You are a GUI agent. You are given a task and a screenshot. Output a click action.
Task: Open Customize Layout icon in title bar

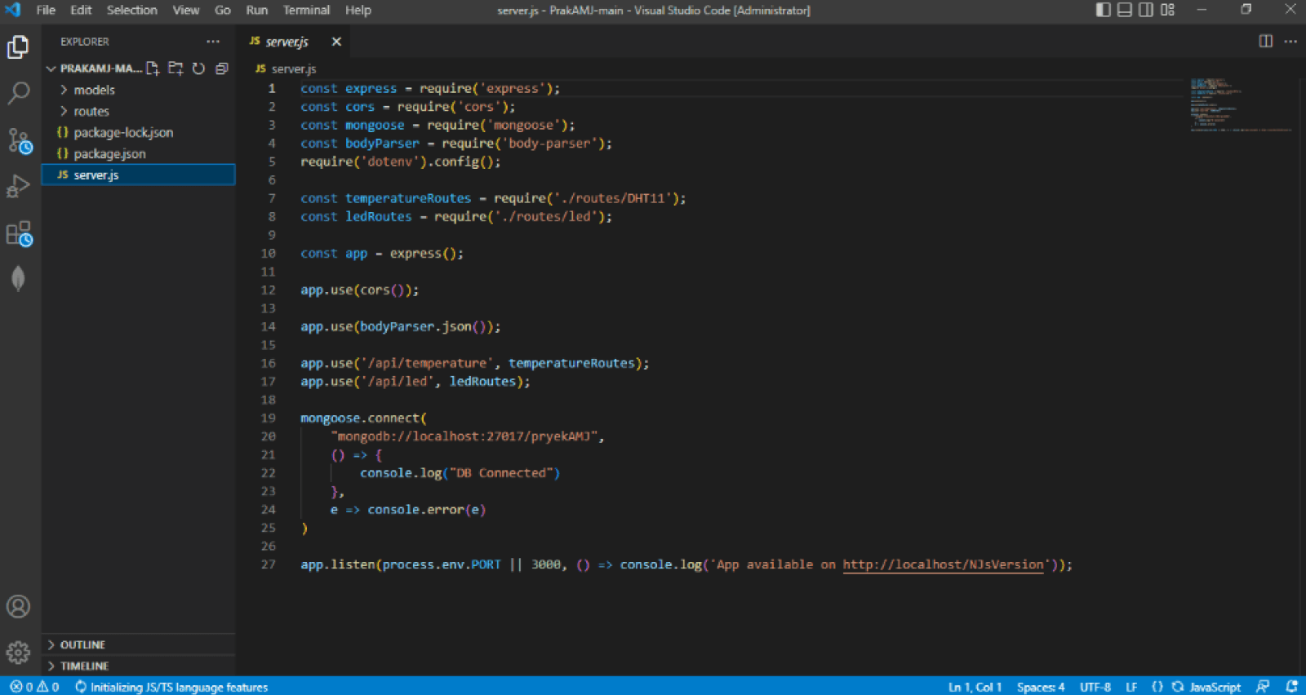tap(1168, 10)
